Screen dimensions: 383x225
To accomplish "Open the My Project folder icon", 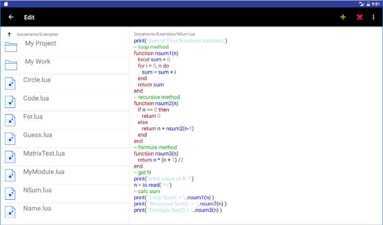I will 11,47.
